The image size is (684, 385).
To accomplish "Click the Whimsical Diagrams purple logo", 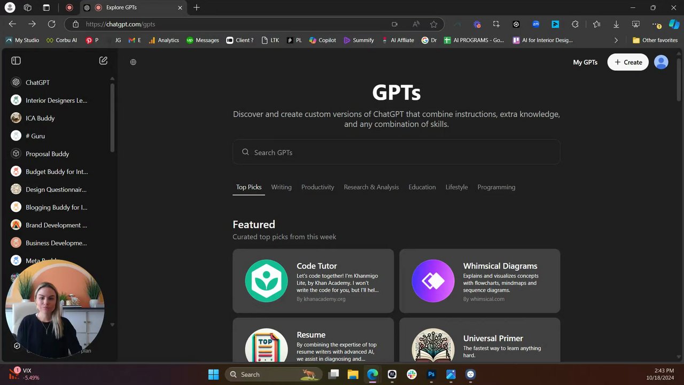I will tap(433, 281).
